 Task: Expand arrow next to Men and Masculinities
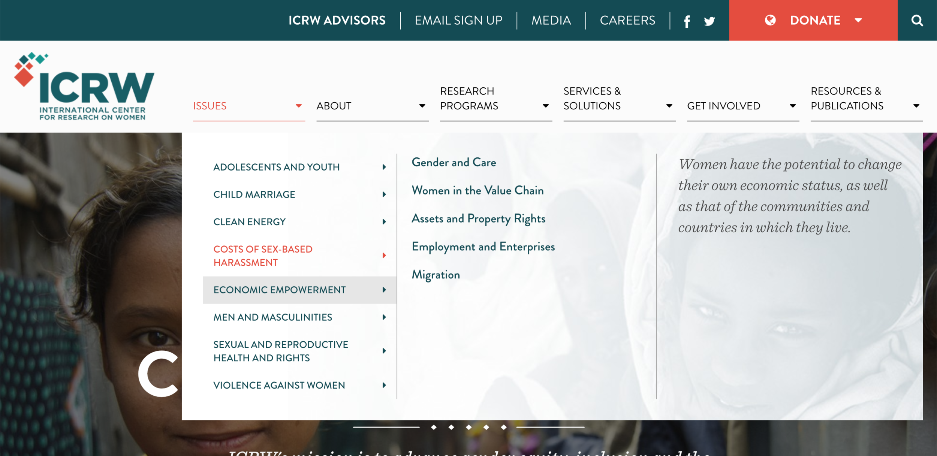384,317
